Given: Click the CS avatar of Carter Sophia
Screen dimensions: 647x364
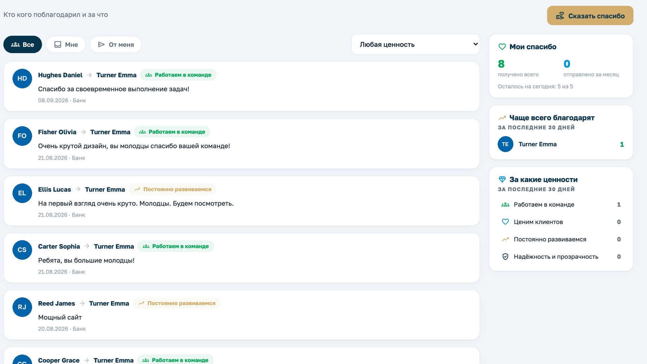Looking at the screenshot, I should pos(22,250).
